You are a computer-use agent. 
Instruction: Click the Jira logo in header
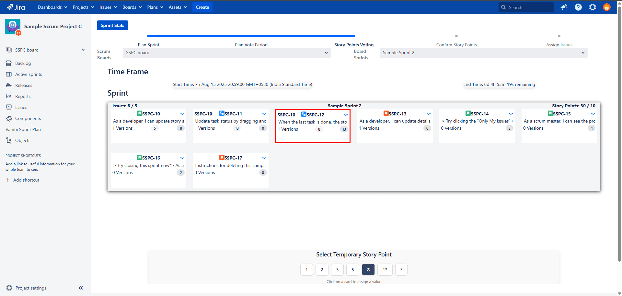point(16,7)
